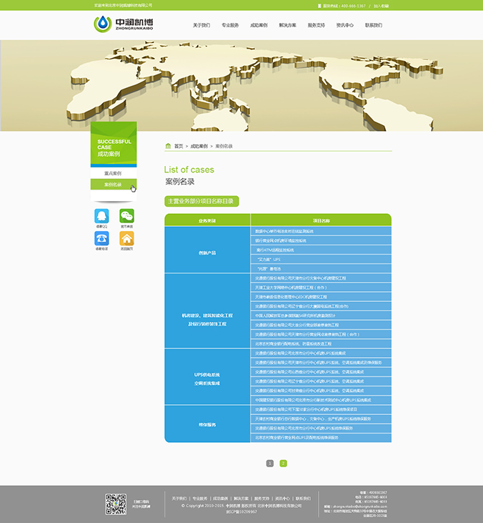Click 加入收藏 link in top bar

[382, 5]
